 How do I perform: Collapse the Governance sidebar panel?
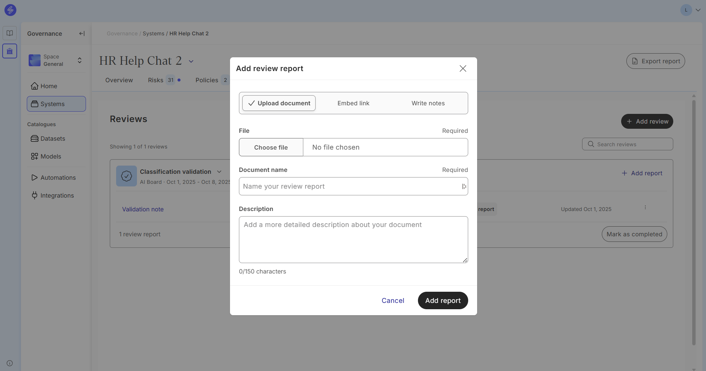click(x=82, y=33)
